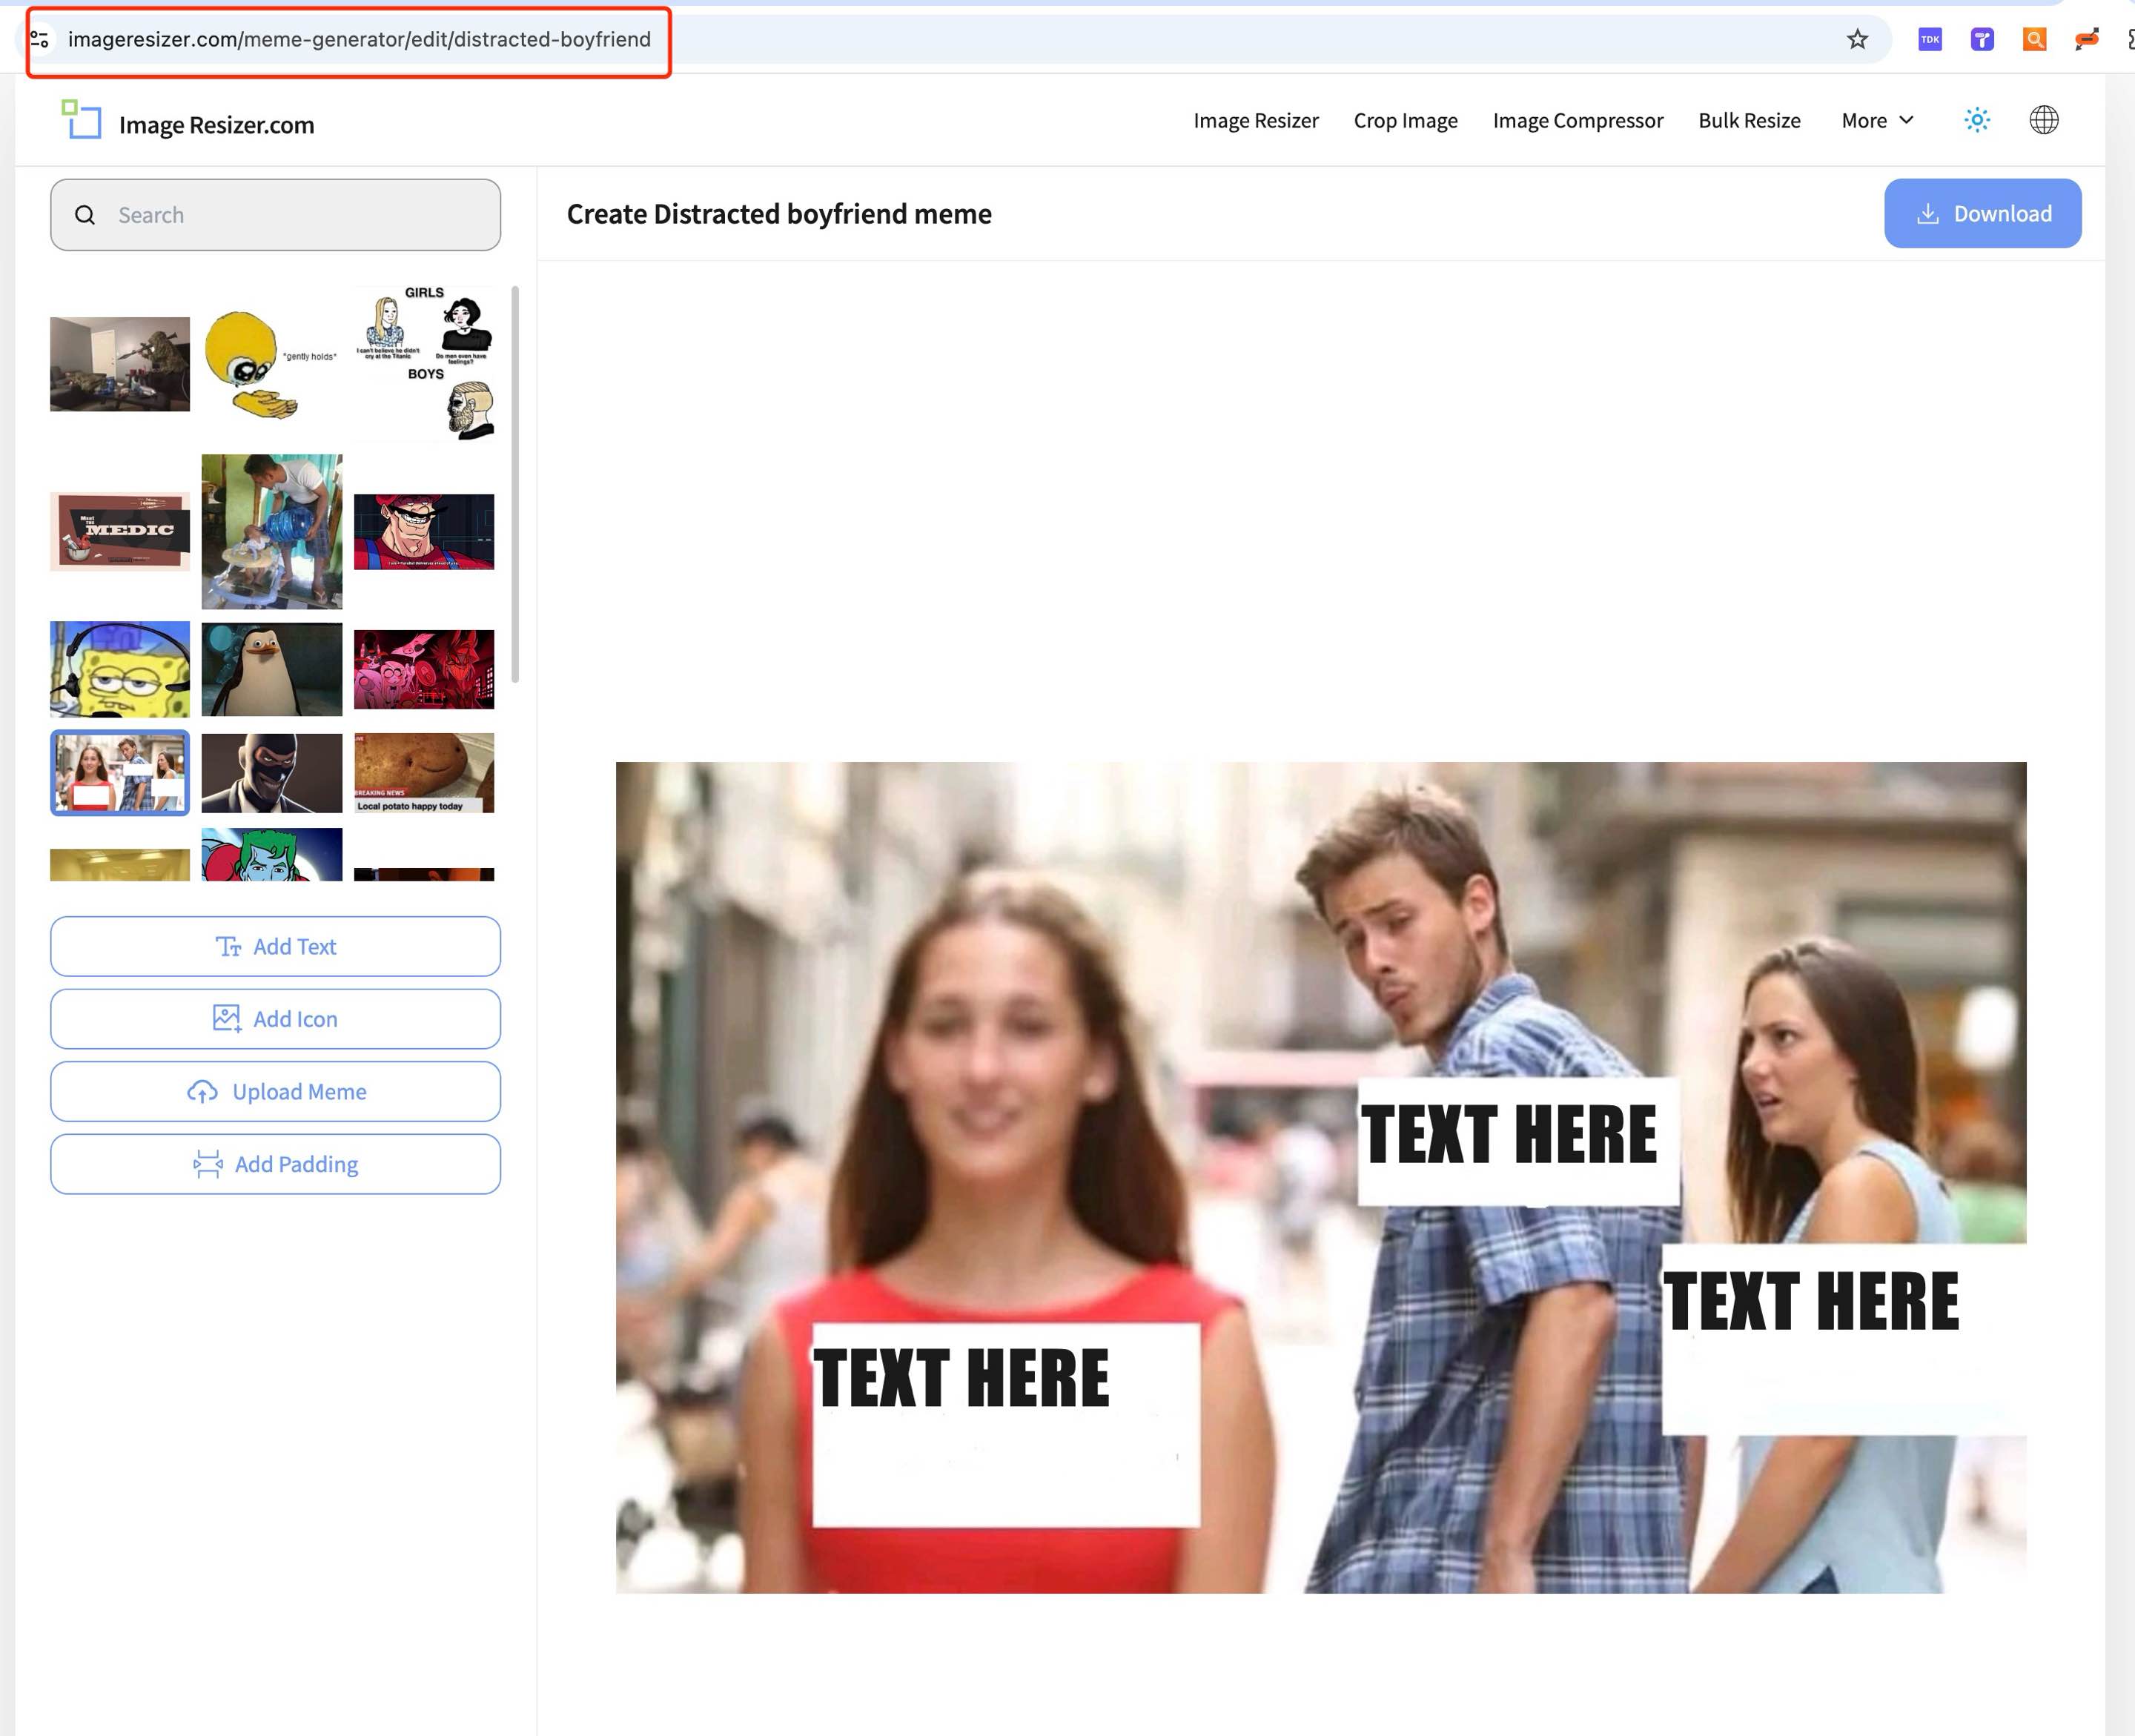Click the Image Resizer.com logo icon
Image resolution: width=2135 pixels, height=1736 pixels.
pos(81,119)
